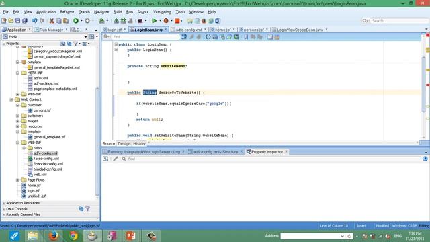Click the code braces icon in editor toolbar
Image resolution: width=430 pixels, height=242 pixels.
[208, 37]
